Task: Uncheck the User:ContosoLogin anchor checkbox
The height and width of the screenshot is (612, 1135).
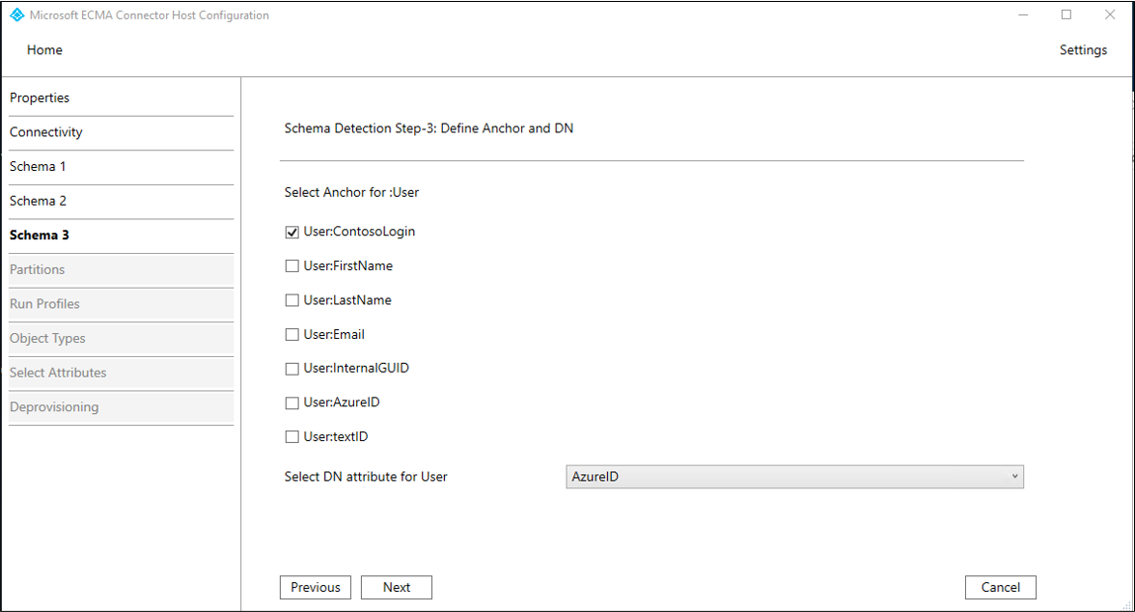Action: click(x=292, y=233)
